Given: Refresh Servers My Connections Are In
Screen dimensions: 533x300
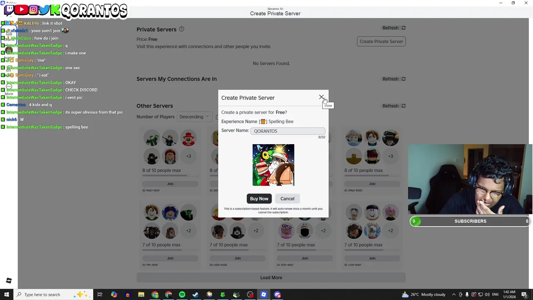Looking at the screenshot, I should click(394, 79).
